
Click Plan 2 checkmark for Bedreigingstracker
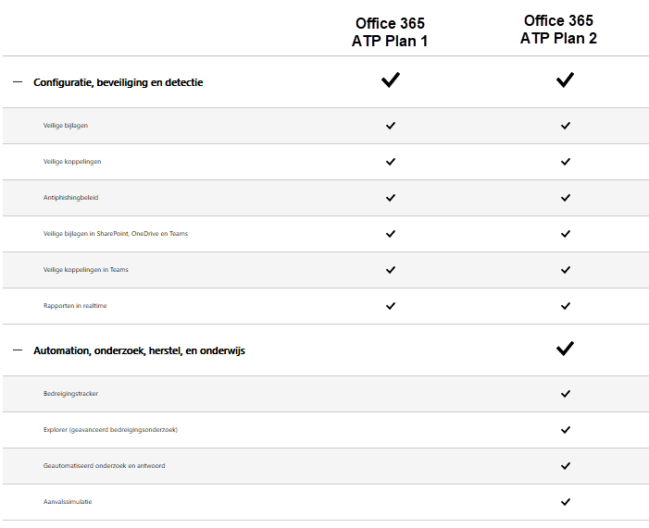[566, 394]
